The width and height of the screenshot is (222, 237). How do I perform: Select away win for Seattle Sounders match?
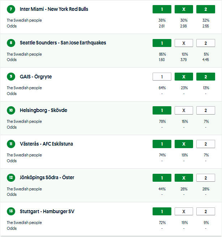pos(205,43)
